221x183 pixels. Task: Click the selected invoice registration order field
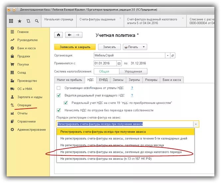pyautogui.click(x=125, y=124)
